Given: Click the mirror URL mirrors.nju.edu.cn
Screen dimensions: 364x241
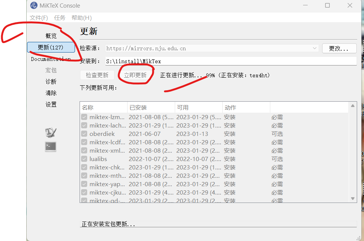Looking at the screenshot, I should 146,48.
